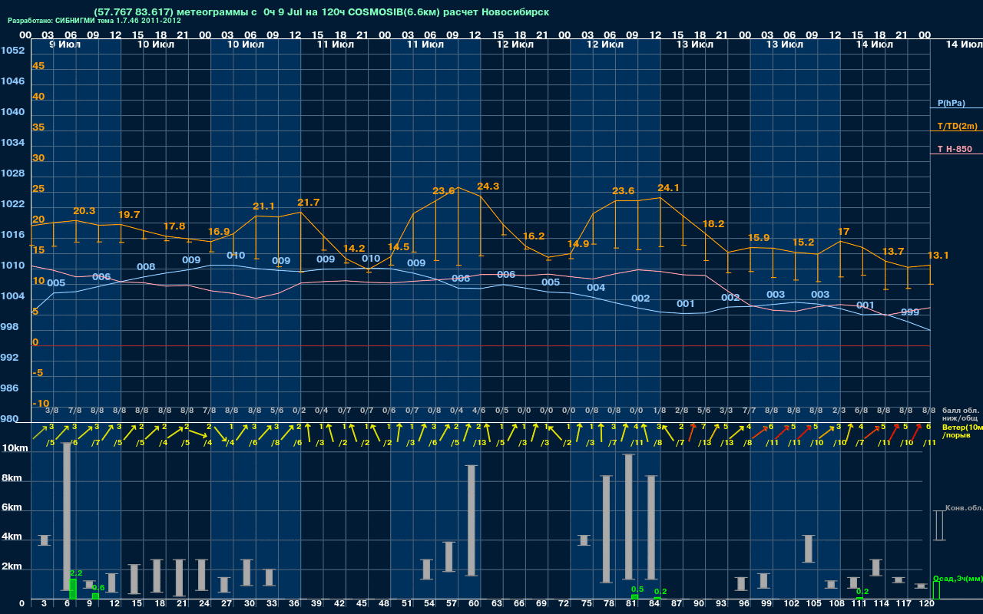Click the 1052 pressure axis label

[12, 51]
